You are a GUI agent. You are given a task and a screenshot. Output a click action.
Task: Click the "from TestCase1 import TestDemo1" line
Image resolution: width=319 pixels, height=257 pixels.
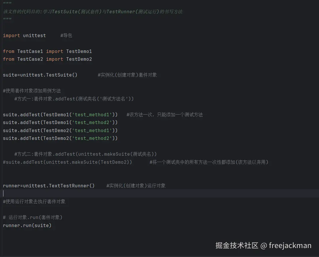click(47, 52)
